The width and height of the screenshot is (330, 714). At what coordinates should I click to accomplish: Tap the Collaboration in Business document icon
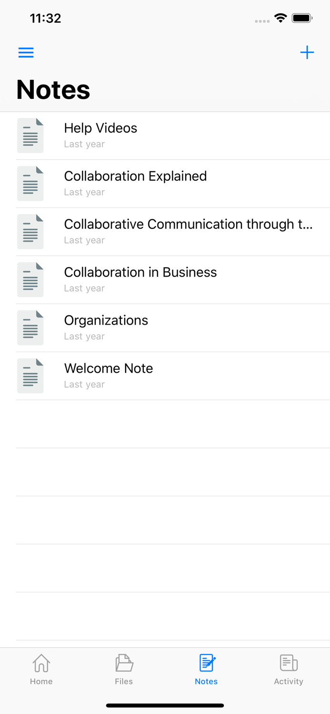30,280
